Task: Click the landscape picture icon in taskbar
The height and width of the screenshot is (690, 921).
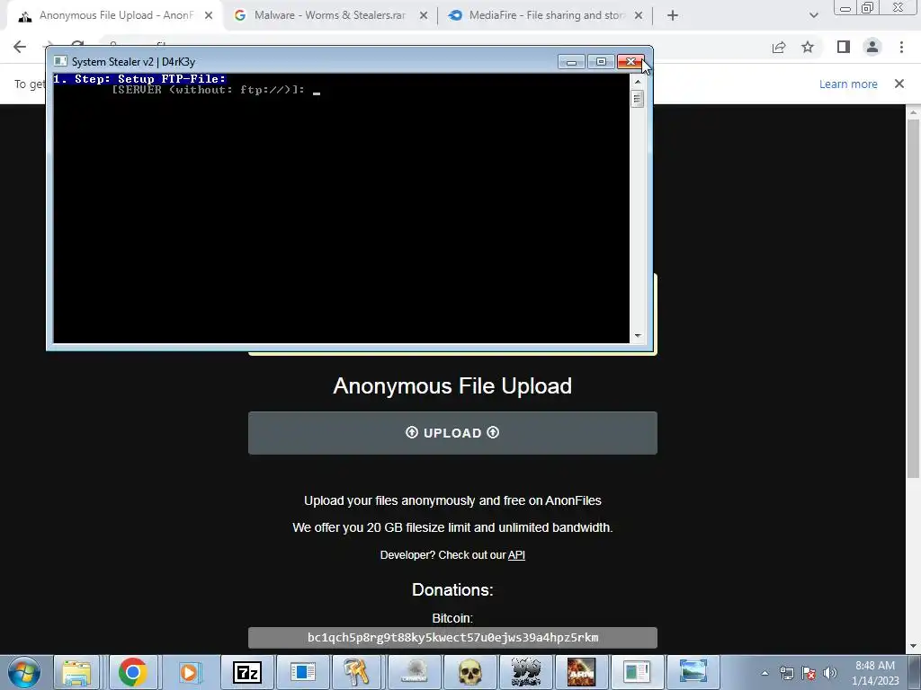Action: pos(693,672)
